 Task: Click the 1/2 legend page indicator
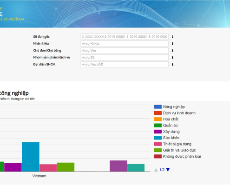tap(162, 170)
